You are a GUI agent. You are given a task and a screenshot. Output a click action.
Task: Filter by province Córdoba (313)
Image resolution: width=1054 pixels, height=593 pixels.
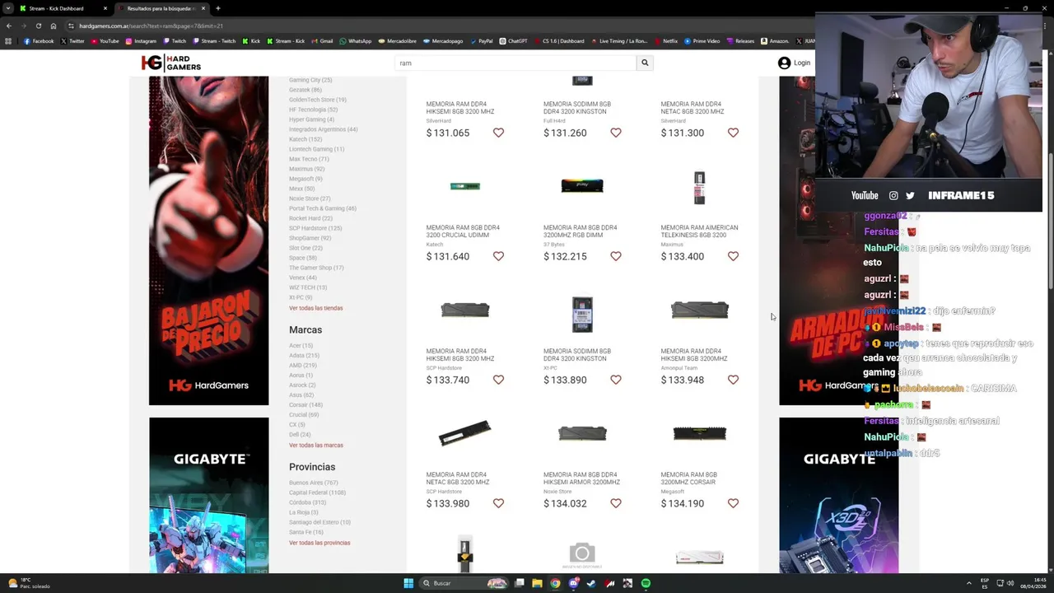tap(307, 502)
